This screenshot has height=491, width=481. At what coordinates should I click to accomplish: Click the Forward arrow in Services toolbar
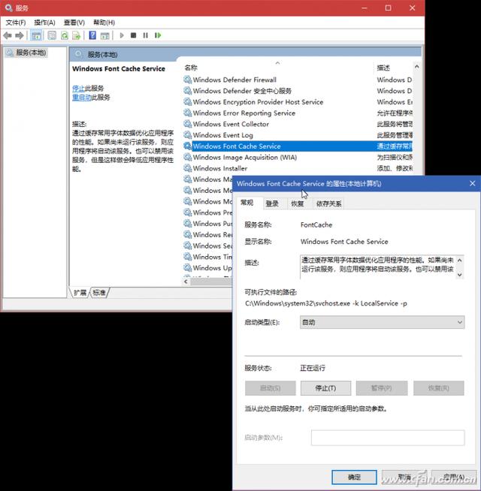point(20,35)
